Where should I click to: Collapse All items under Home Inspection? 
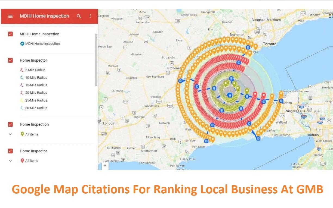(10, 134)
